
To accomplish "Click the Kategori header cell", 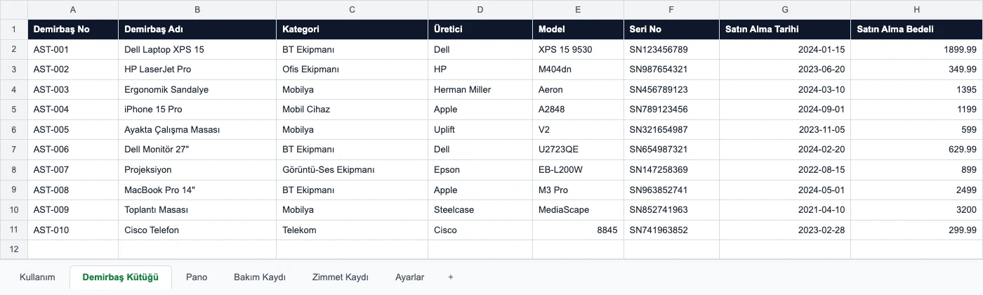I will click(x=352, y=29).
